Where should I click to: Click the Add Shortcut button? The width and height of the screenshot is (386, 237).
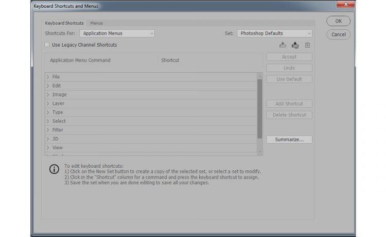click(x=289, y=104)
